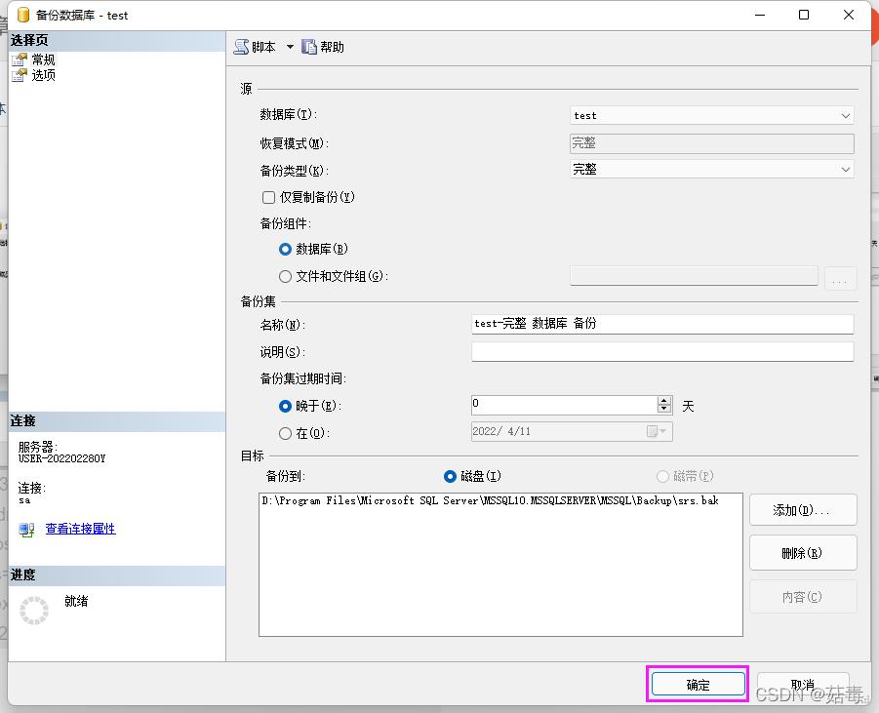
Task: Enable the 仅复制备份 checkbox
Action: point(269,197)
